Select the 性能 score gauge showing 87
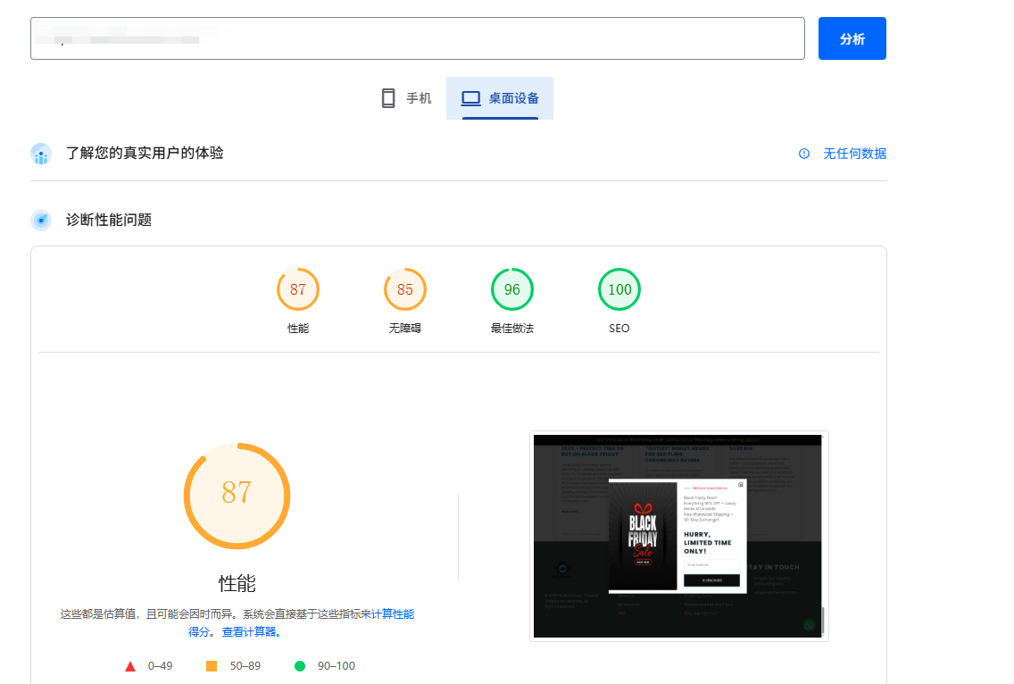Screen dimensions: 1014x684 click(297, 288)
